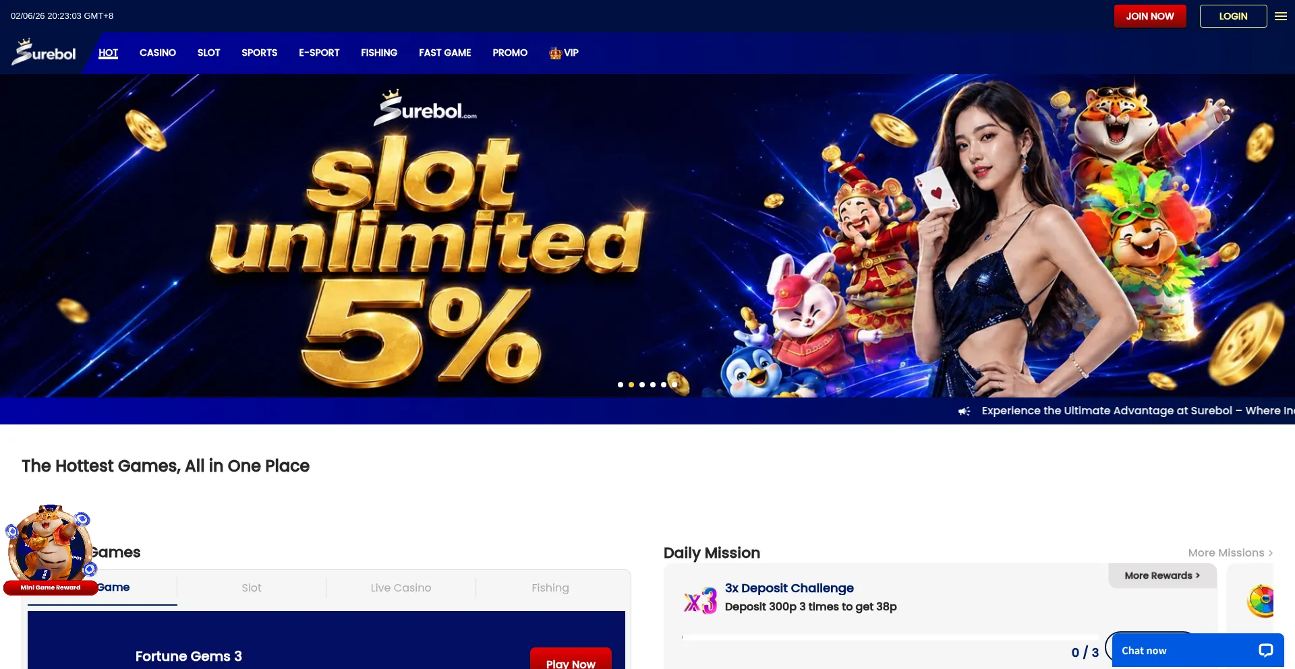
Task: Select the first banner carousel dot
Action: pos(621,385)
